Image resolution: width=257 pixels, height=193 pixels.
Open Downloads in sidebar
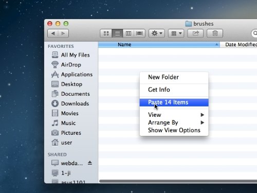pyautogui.click(x=71, y=103)
